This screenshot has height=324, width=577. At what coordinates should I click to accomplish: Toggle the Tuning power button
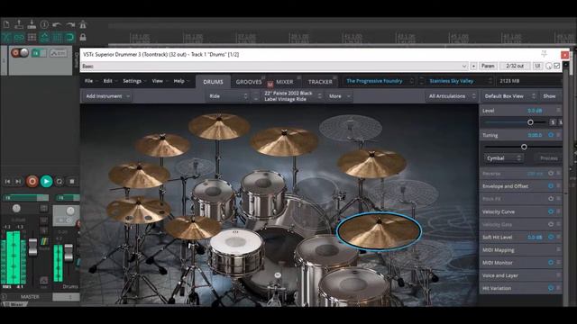tap(551, 135)
